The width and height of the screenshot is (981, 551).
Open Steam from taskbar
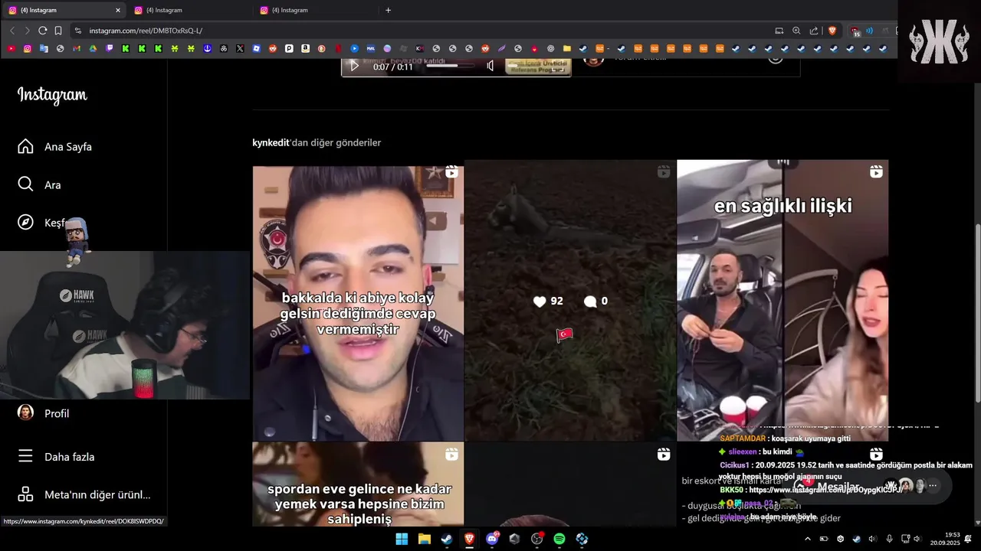tap(446, 539)
